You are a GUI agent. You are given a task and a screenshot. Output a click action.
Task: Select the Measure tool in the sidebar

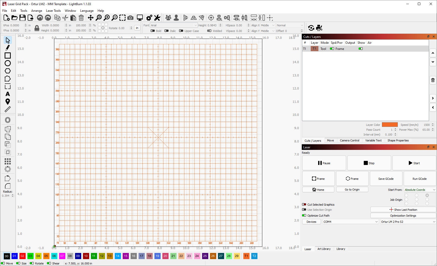coord(8,109)
